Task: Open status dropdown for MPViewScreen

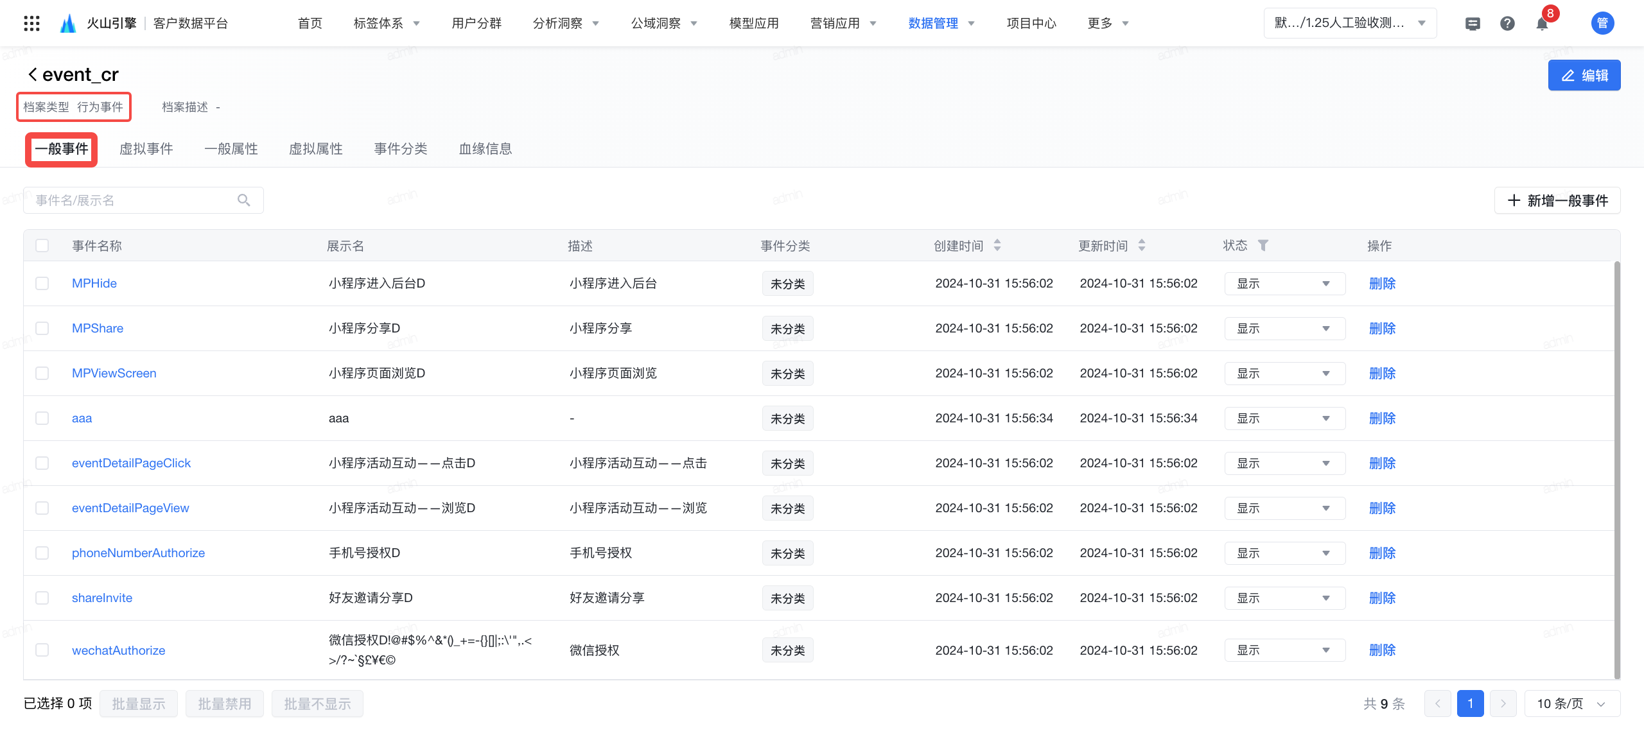Action: point(1285,373)
